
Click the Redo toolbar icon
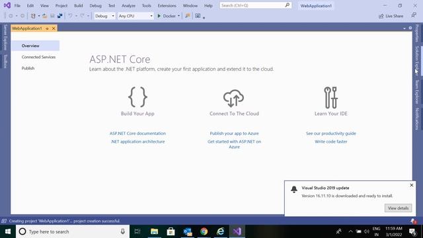coord(82,16)
